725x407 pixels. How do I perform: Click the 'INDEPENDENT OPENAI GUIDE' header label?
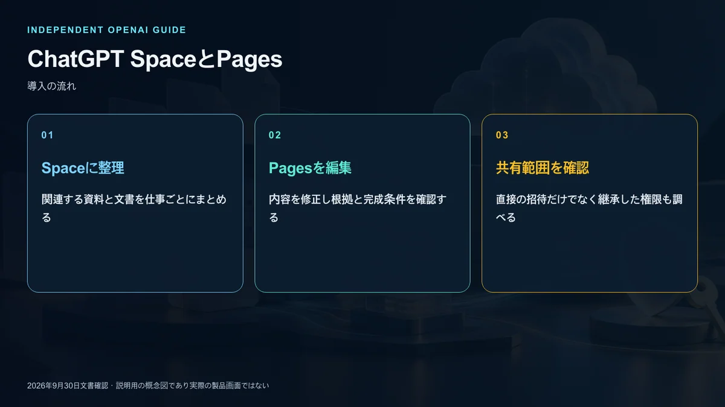pyautogui.click(x=106, y=30)
